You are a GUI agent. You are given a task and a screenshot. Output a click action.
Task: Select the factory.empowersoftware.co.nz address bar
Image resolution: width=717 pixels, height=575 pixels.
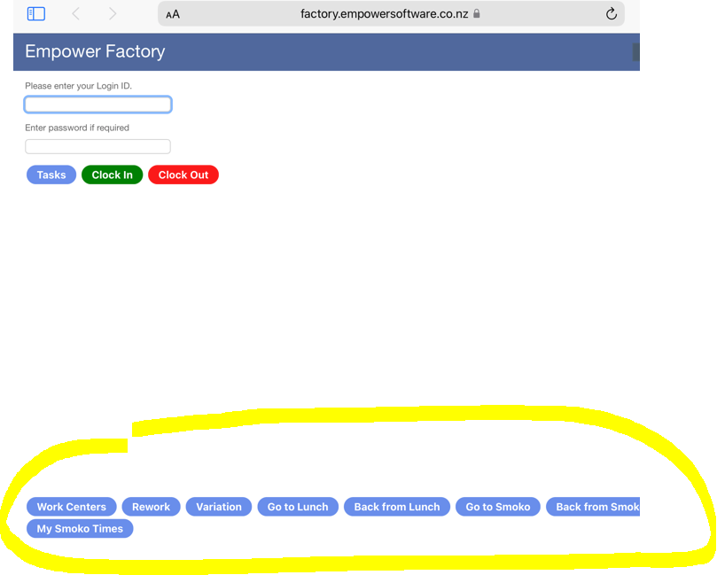click(x=384, y=14)
